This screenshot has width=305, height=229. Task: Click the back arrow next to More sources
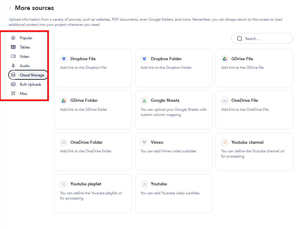click(x=10, y=8)
